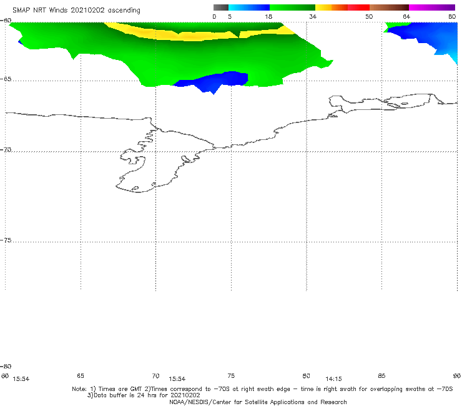
Task: Select the magenta-purple segment of the color bar
Action: 432,7
